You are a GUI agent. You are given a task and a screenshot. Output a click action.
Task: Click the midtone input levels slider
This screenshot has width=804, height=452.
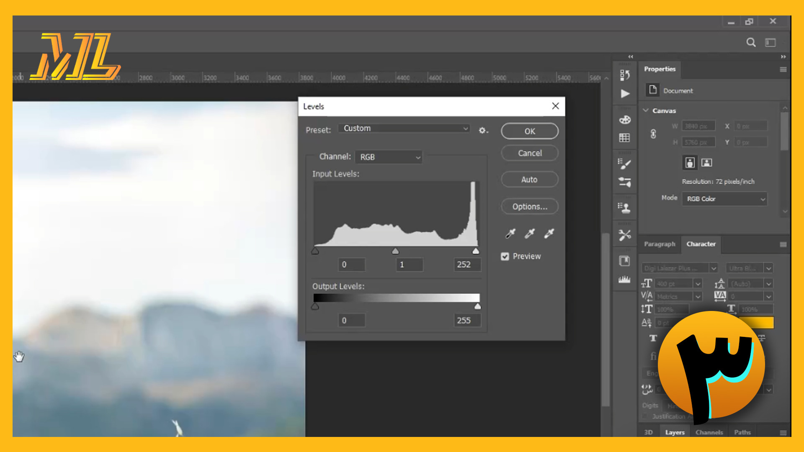(x=395, y=252)
